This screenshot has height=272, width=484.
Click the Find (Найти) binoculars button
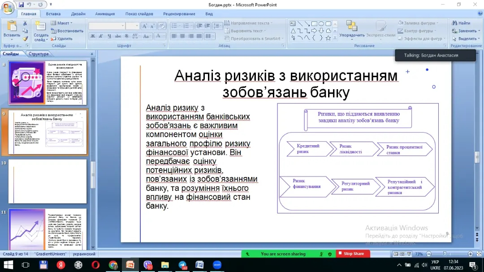pos(461,23)
